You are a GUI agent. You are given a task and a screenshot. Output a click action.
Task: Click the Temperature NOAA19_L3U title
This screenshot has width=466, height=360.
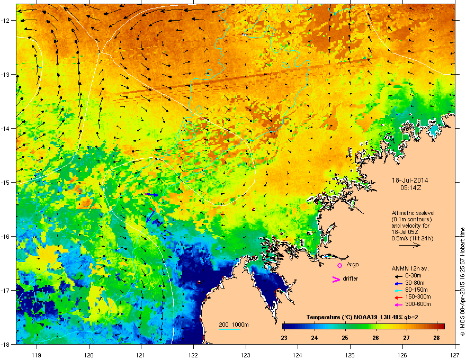click(362, 317)
